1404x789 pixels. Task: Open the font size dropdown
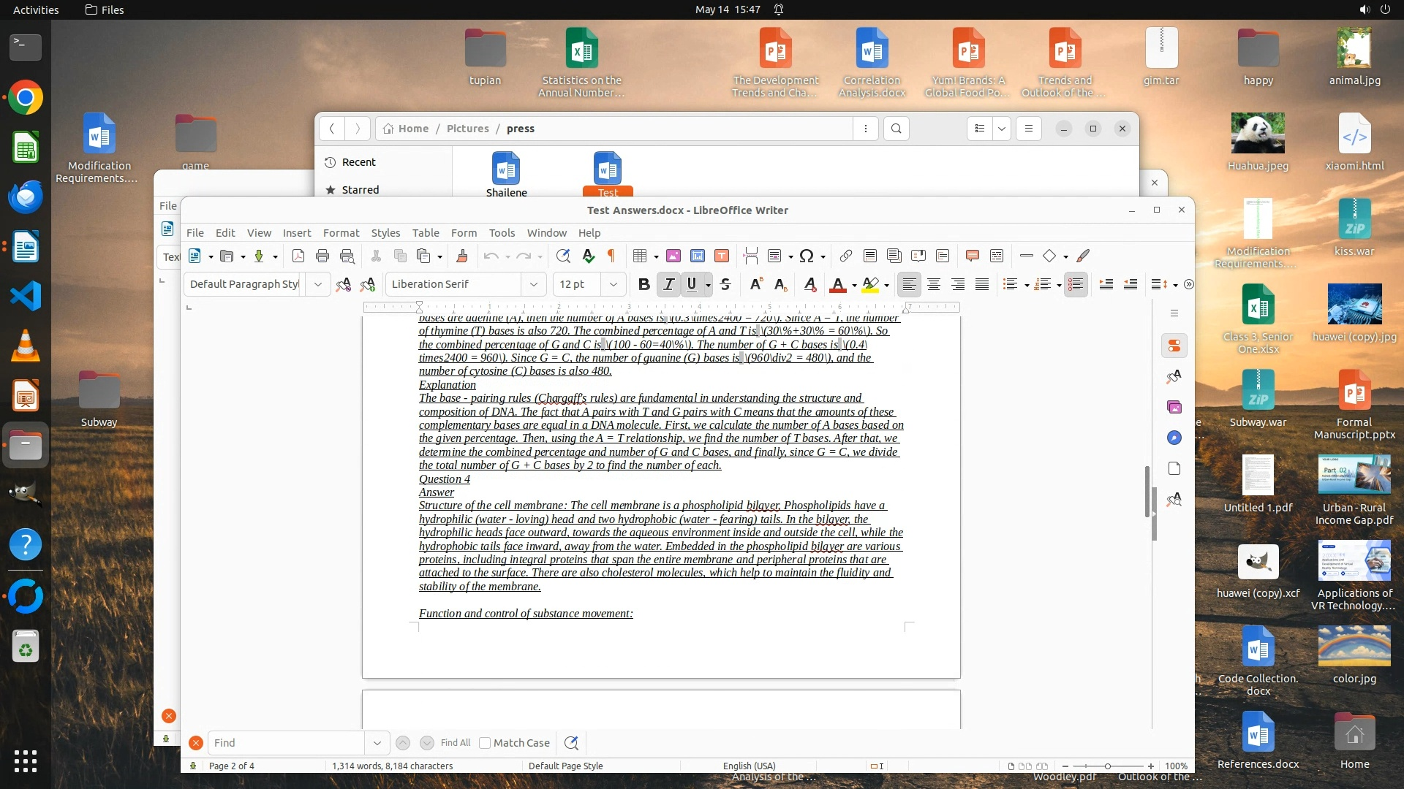614,285
